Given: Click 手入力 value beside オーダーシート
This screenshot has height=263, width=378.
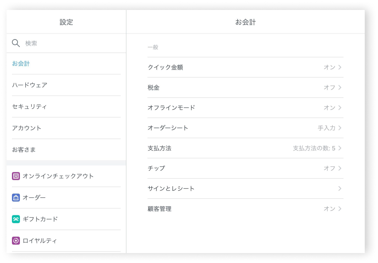Looking at the screenshot, I should point(327,128).
